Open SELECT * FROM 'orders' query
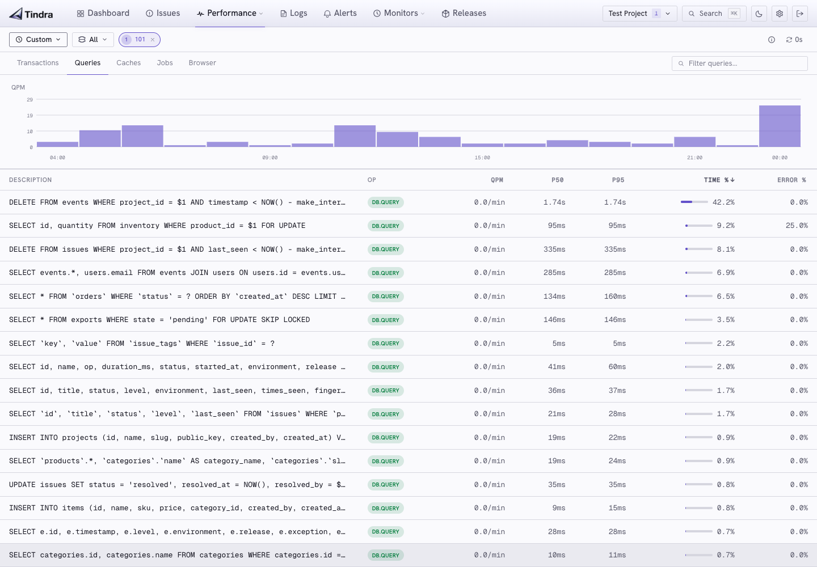The width and height of the screenshot is (817, 567). point(408,297)
